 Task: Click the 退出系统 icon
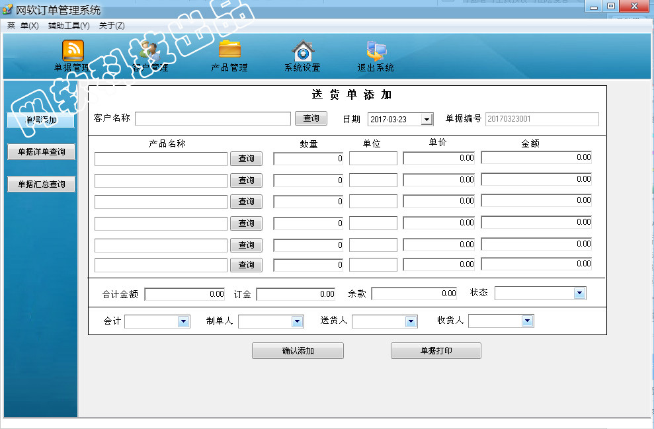376,52
